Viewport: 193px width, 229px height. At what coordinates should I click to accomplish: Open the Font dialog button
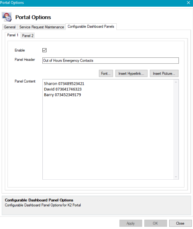106,73
